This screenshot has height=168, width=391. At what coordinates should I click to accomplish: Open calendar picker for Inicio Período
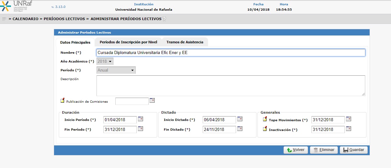click(140, 119)
